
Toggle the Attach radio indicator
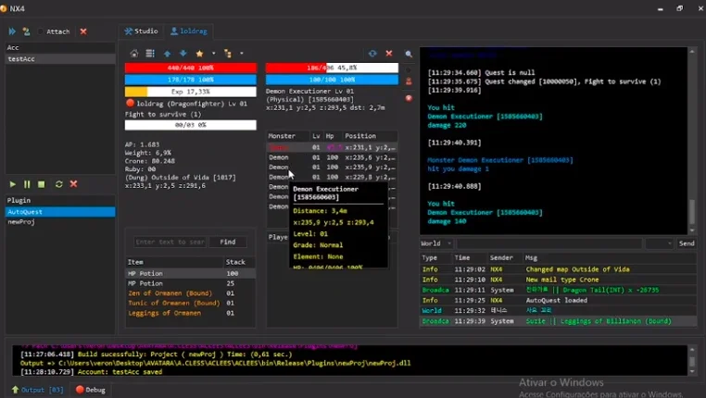click(40, 31)
